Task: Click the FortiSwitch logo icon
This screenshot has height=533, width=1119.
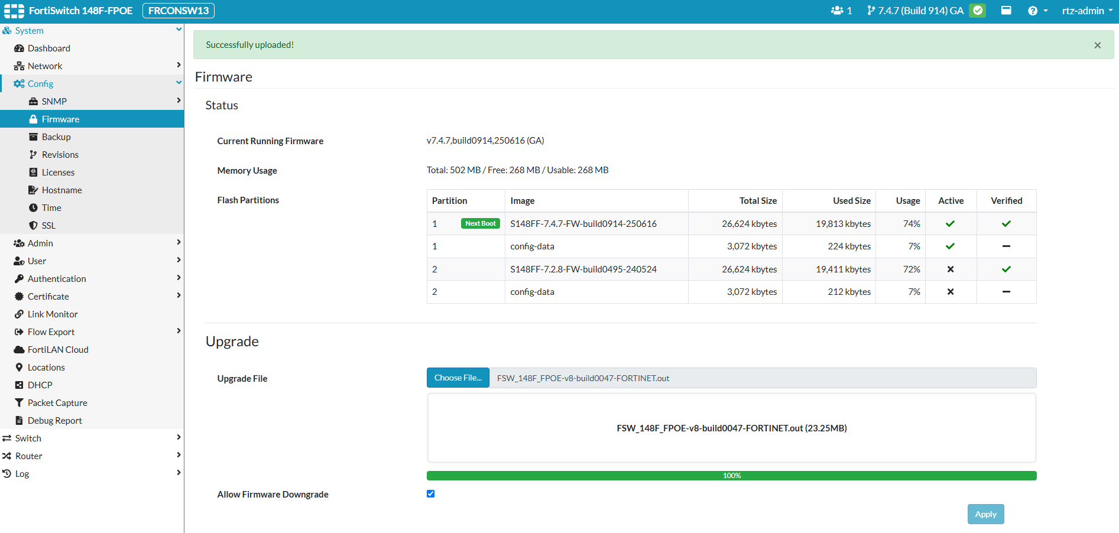Action: (x=14, y=11)
